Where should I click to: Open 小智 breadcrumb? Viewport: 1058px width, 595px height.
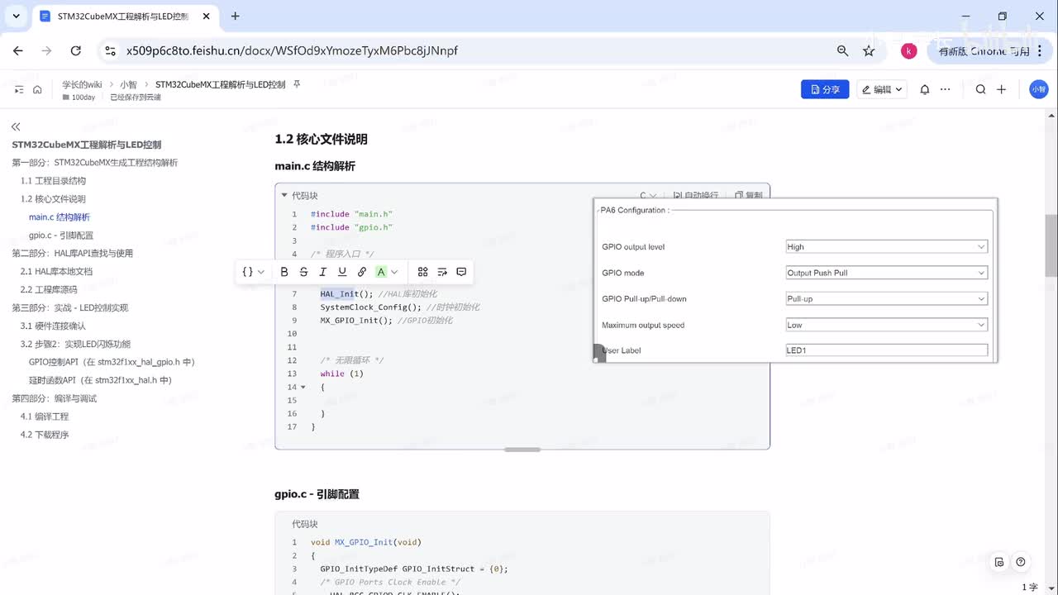pos(128,84)
